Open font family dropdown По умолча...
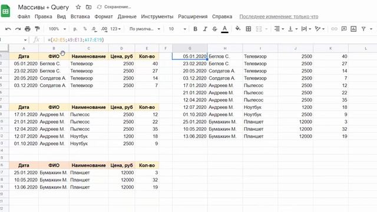377x212 pixels. tap(145, 29)
